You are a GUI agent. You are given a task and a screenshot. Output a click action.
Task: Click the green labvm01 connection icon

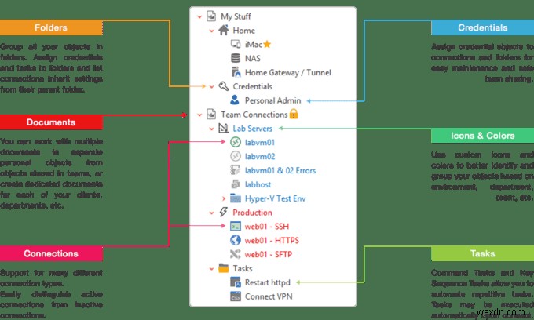[236, 142]
